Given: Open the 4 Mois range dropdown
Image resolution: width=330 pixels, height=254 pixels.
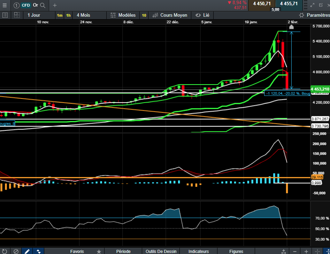Looking at the screenshot, I should click(83, 15).
